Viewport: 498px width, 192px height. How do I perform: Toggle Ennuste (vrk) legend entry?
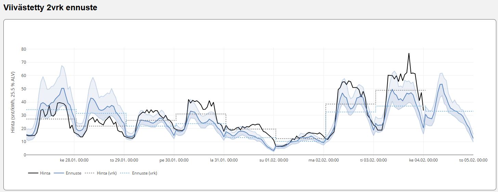click(144, 173)
